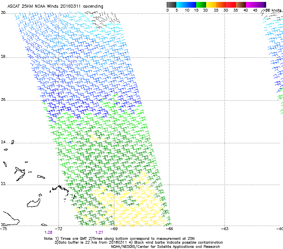The height and width of the screenshot is (249, 283).
Task: Click the dark purple 45-50 knots legend color
Action: pos(261,5)
